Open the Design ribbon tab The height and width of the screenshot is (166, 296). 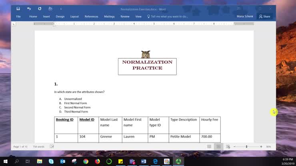click(60, 17)
